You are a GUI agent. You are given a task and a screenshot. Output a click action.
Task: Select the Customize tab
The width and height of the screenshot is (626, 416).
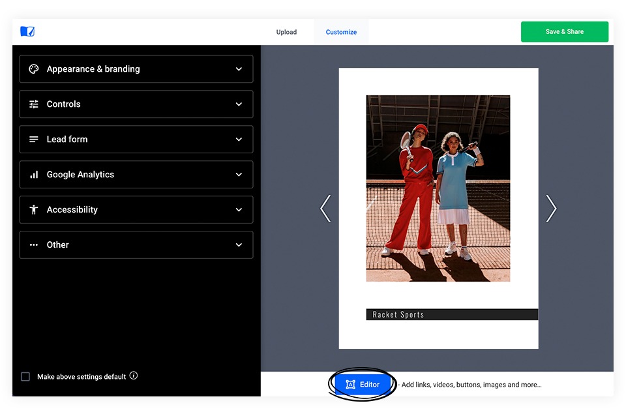(x=341, y=32)
